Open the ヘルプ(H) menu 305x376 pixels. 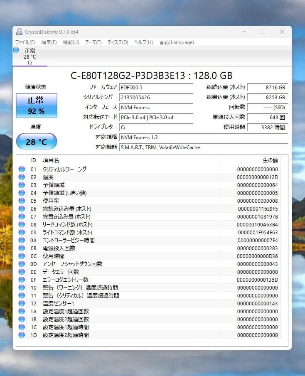coord(144,42)
